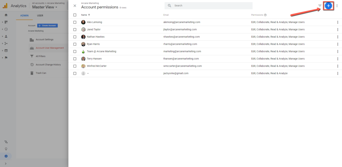Check the Alex Lemoing row checkbox

click(x=75, y=22)
